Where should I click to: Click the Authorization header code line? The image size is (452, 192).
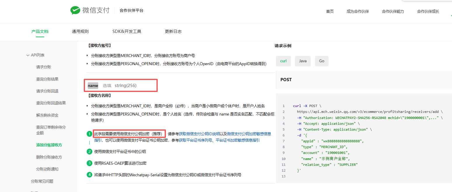click(370, 118)
